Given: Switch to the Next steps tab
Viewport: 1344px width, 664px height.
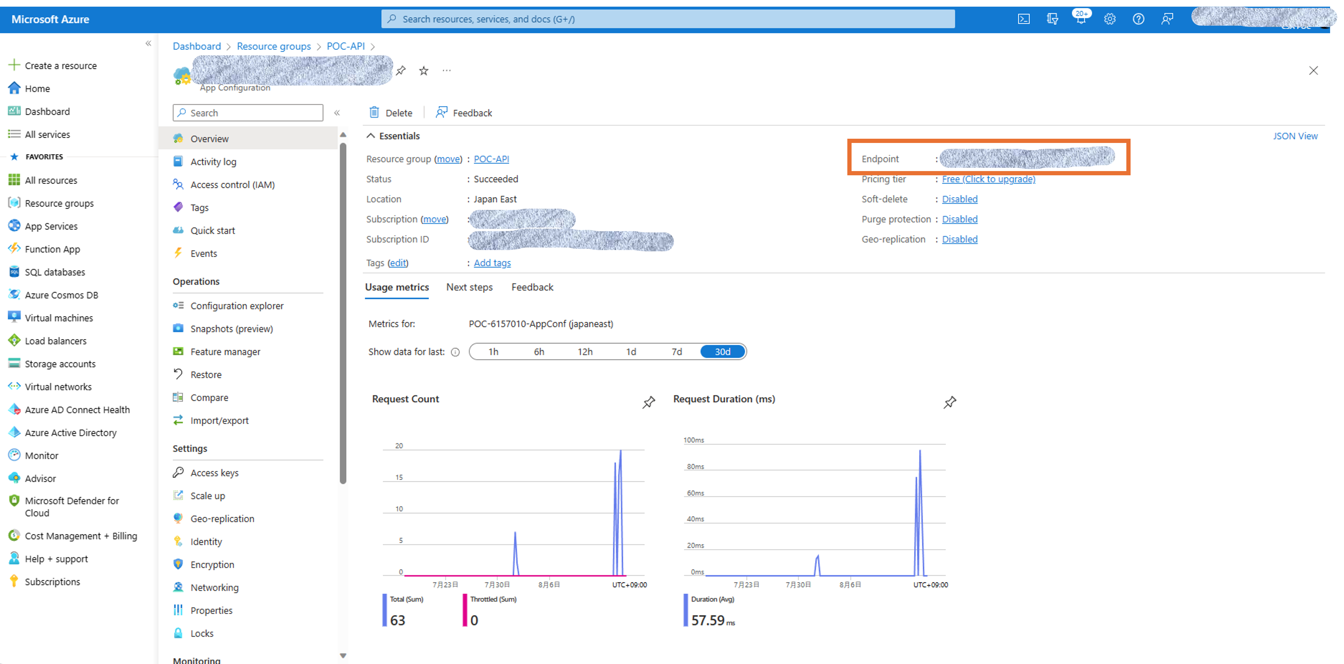Looking at the screenshot, I should [x=469, y=287].
